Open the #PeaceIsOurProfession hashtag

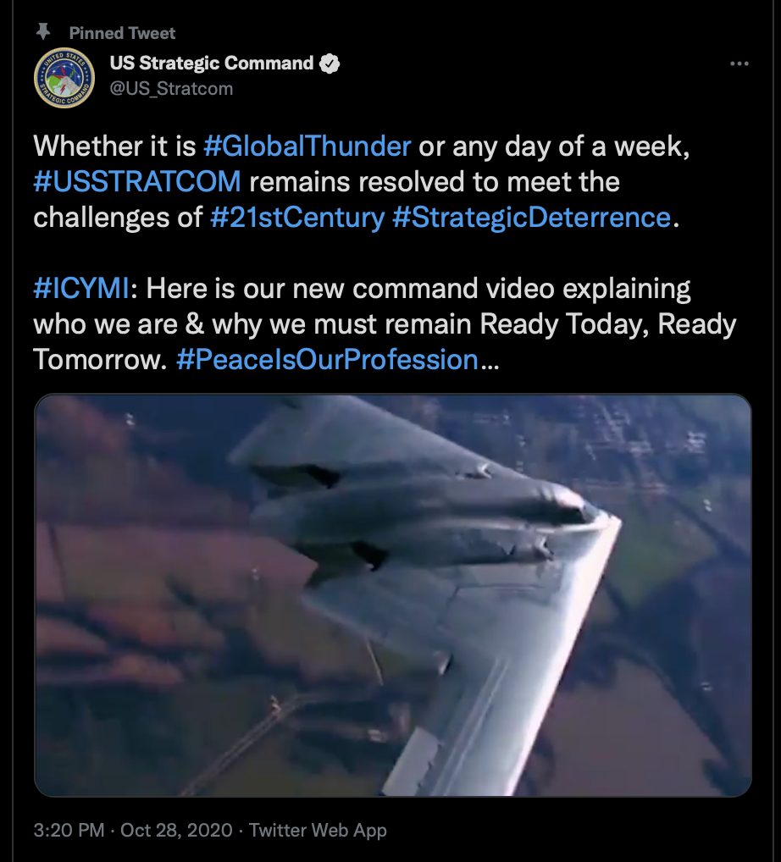click(x=328, y=360)
